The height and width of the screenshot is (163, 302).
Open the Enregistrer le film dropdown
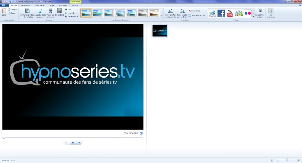click(x=260, y=13)
